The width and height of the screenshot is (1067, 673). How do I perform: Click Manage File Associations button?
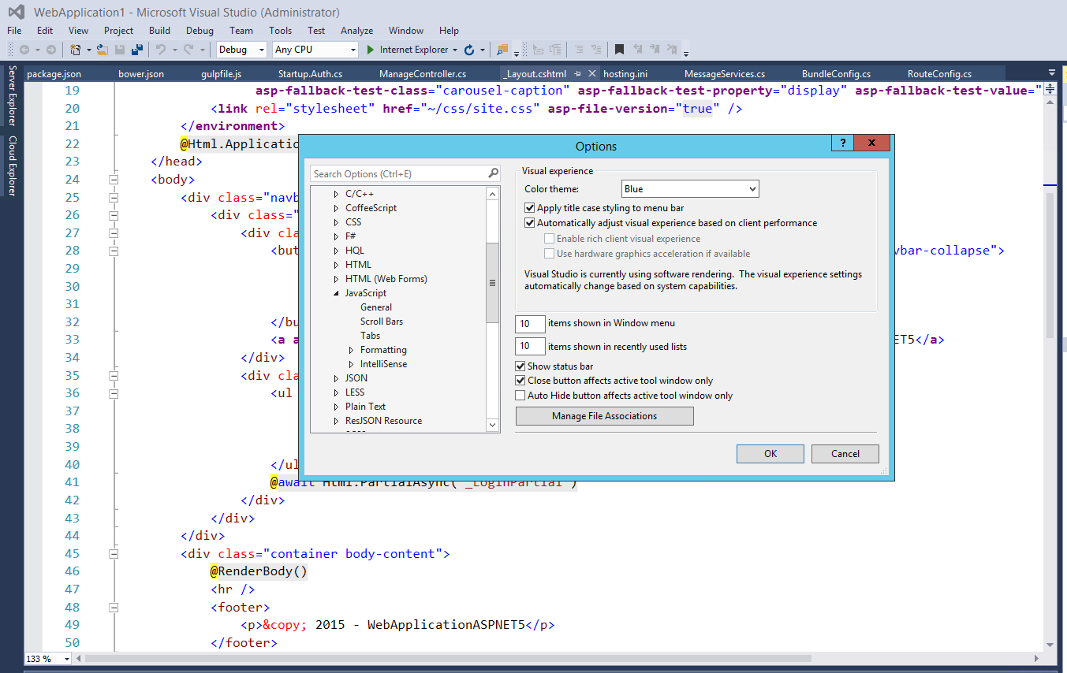click(x=604, y=416)
